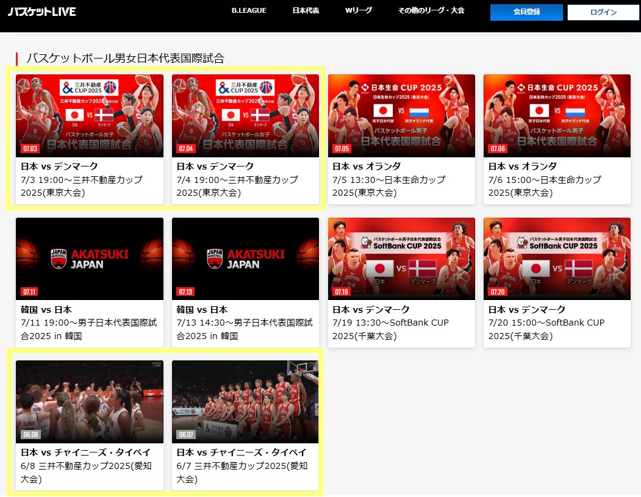Viewport: 641px width, 497px height.
Task: Click the 7/11 韓国 vs 日本 title
Action: tap(46, 310)
